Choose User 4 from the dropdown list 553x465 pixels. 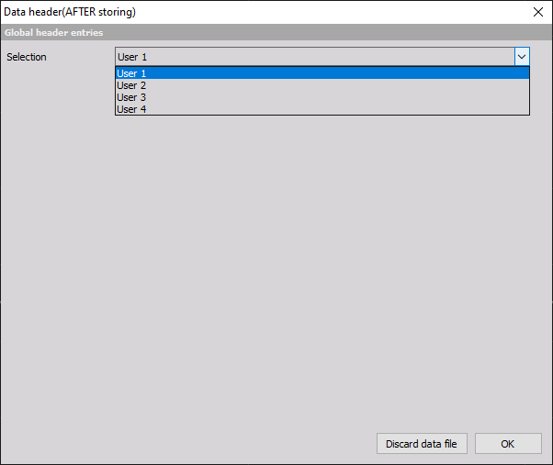coord(322,109)
